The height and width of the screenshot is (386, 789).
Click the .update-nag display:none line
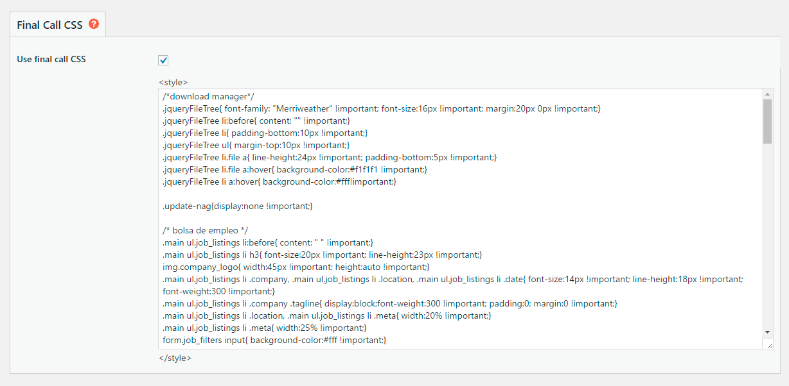point(238,206)
